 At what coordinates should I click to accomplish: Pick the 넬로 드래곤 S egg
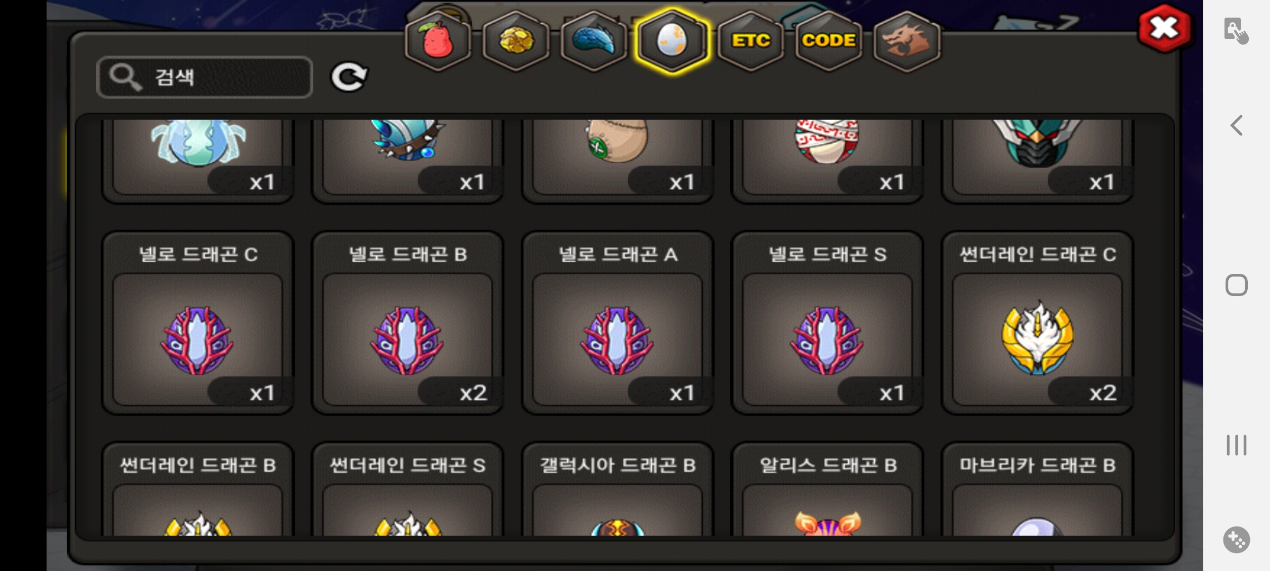828,323
